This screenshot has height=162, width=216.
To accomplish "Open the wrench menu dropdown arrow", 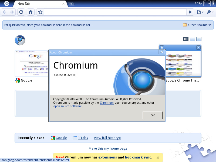I will click(x=212, y=12).
